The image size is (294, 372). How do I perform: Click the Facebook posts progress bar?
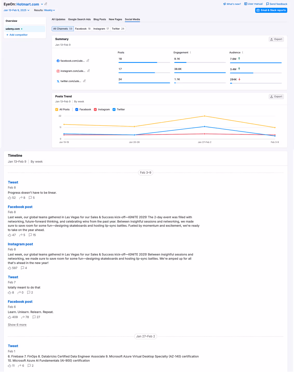144,62
